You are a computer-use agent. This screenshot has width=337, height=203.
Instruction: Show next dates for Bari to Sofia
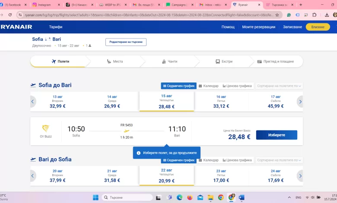(x=300, y=176)
